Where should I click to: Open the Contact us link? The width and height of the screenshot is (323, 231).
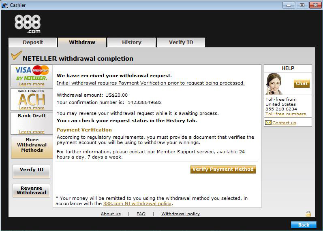click(x=284, y=123)
